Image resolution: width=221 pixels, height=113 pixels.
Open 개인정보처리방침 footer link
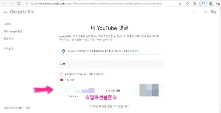13,108
